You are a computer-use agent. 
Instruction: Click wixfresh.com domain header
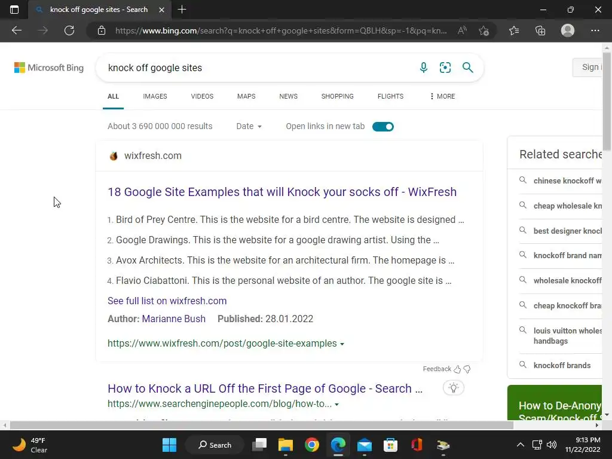(152, 156)
